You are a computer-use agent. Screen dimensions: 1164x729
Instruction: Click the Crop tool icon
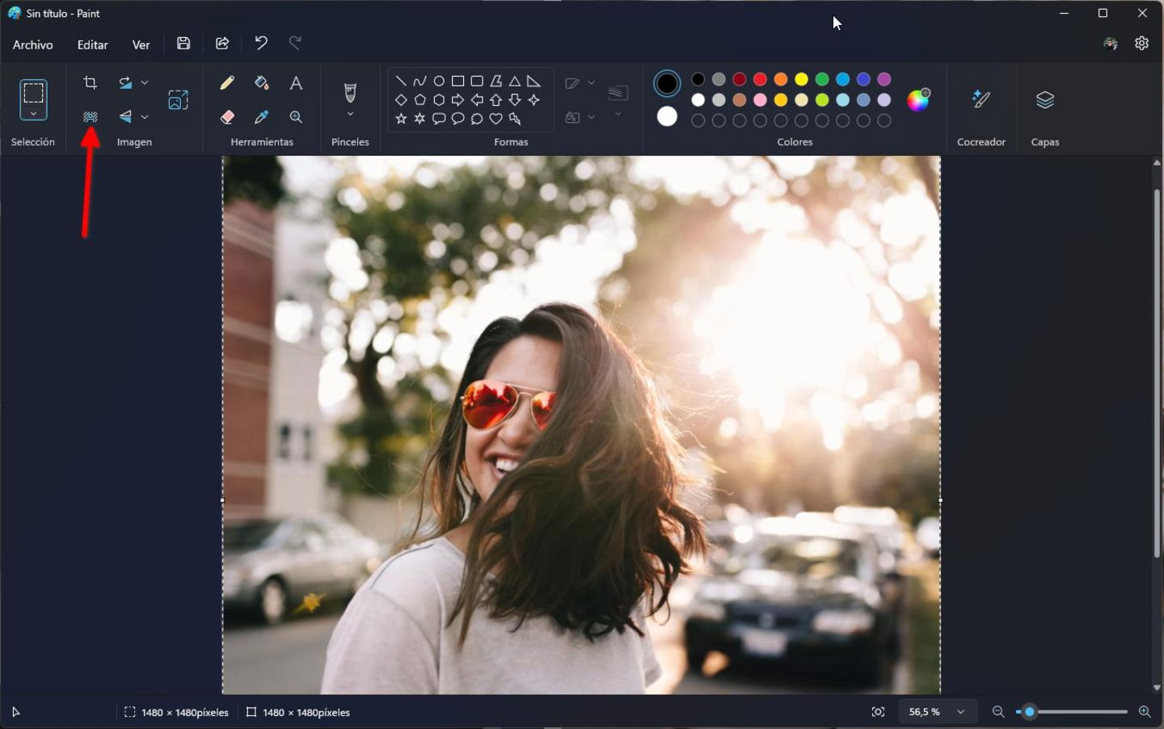(91, 82)
